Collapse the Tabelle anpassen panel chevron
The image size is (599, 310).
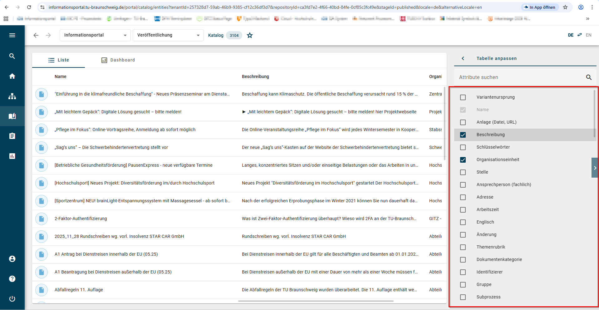pyautogui.click(x=463, y=58)
